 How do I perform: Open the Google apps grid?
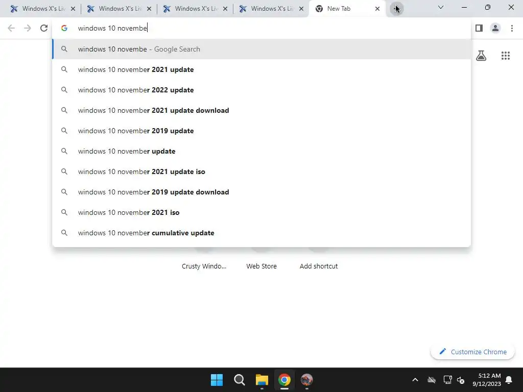[505, 56]
